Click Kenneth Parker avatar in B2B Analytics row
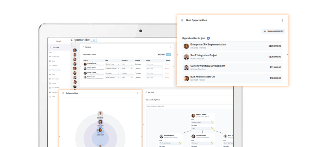The image size is (320, 147). 186,78
